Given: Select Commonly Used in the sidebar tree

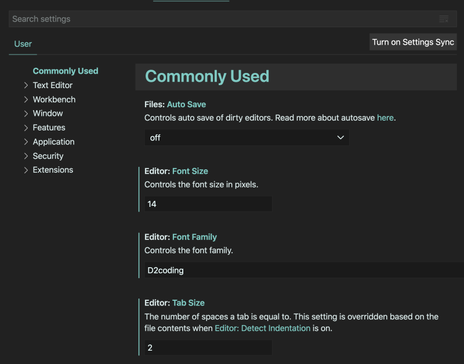Looking at the screenshot, I should click(66, 71).
